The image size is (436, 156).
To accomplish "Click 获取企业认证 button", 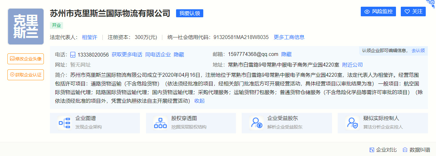I will (x=26, y=75).
